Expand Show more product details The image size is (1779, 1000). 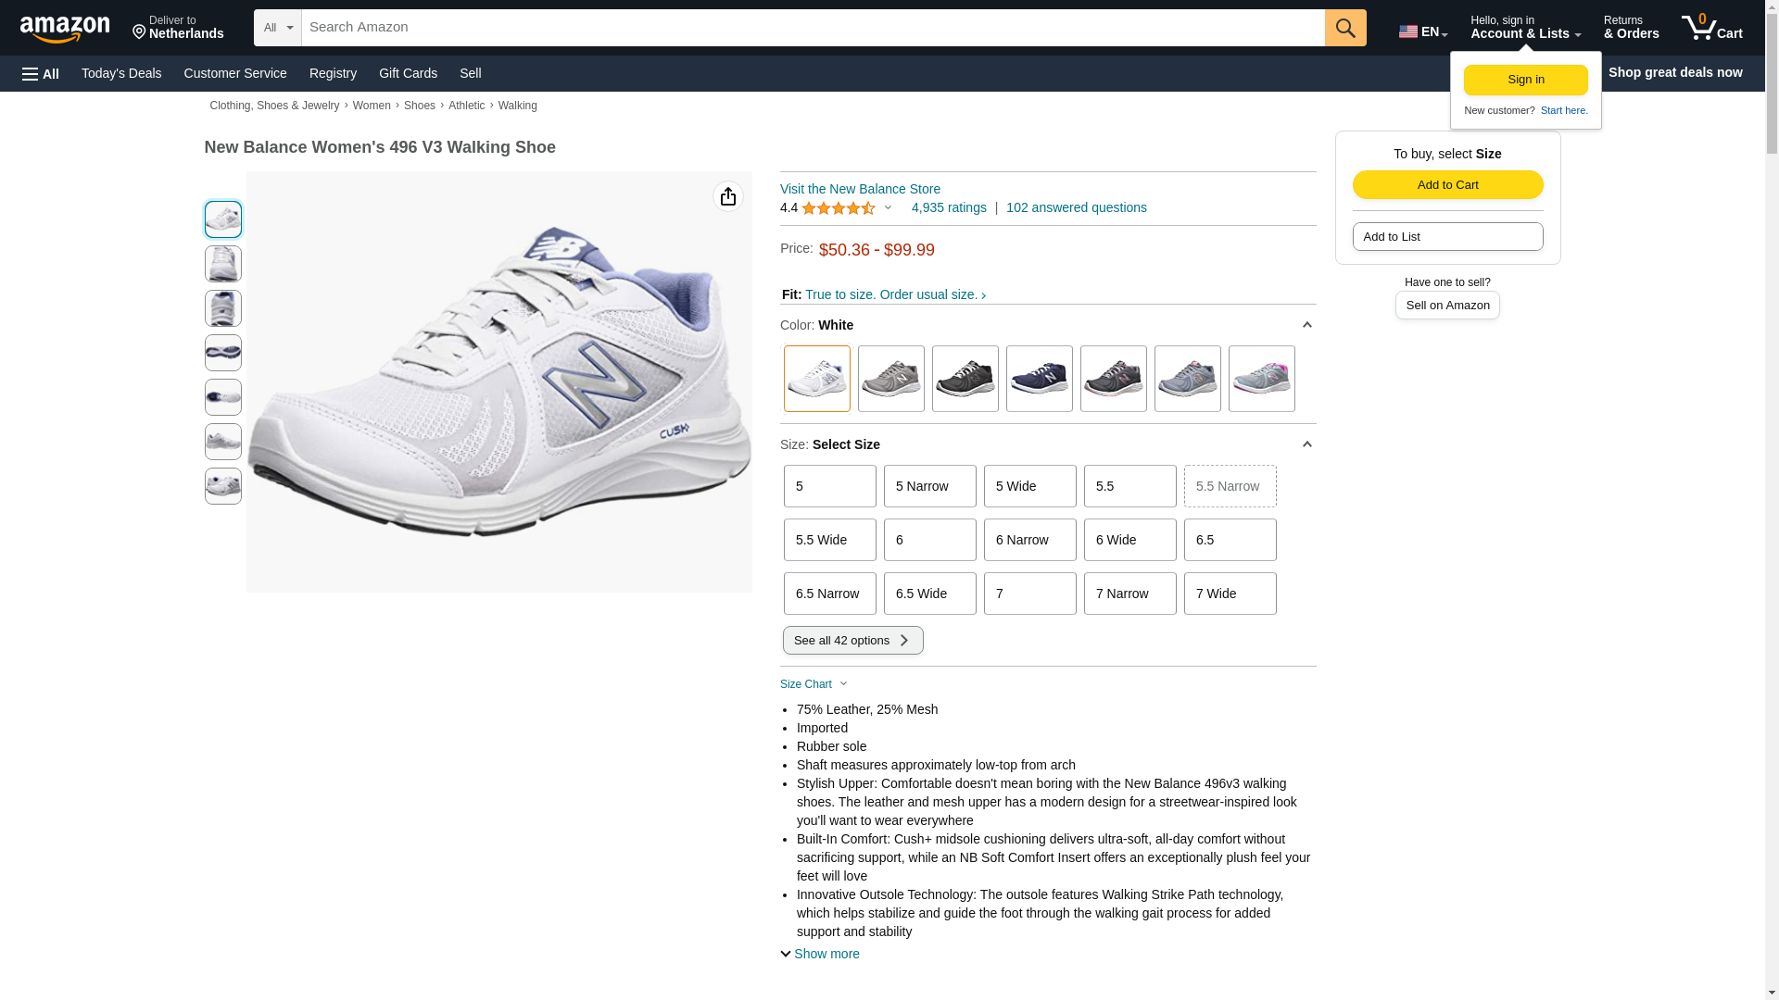(820, 954)
